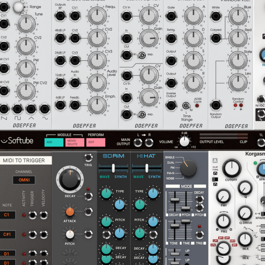Click the Gate input jack on the Envelope Gen
Viewport: 265px width, 265px height.
pyautogui.click(x=171, y=16)
